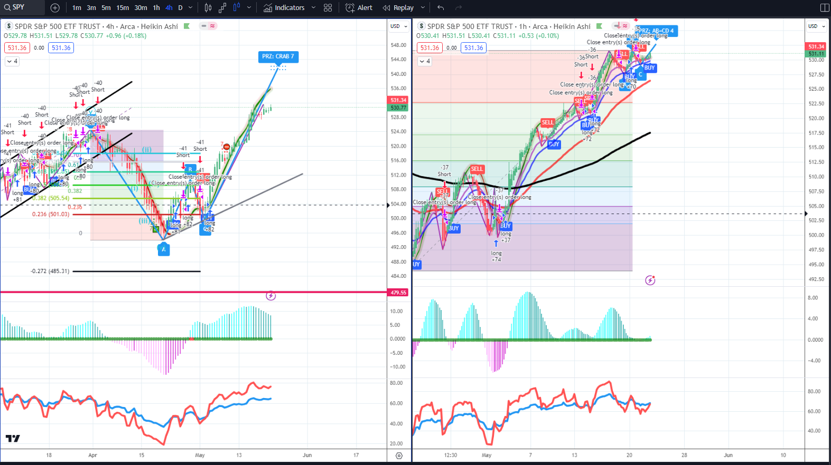
Task: Select the 5m timeframe
Action: click(106, 8)
